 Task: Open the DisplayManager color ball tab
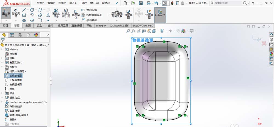(36, 35)
